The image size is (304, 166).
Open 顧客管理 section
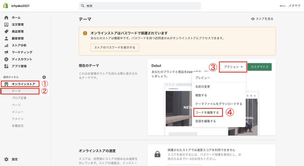pyautogui.click(x=17, y=38)
